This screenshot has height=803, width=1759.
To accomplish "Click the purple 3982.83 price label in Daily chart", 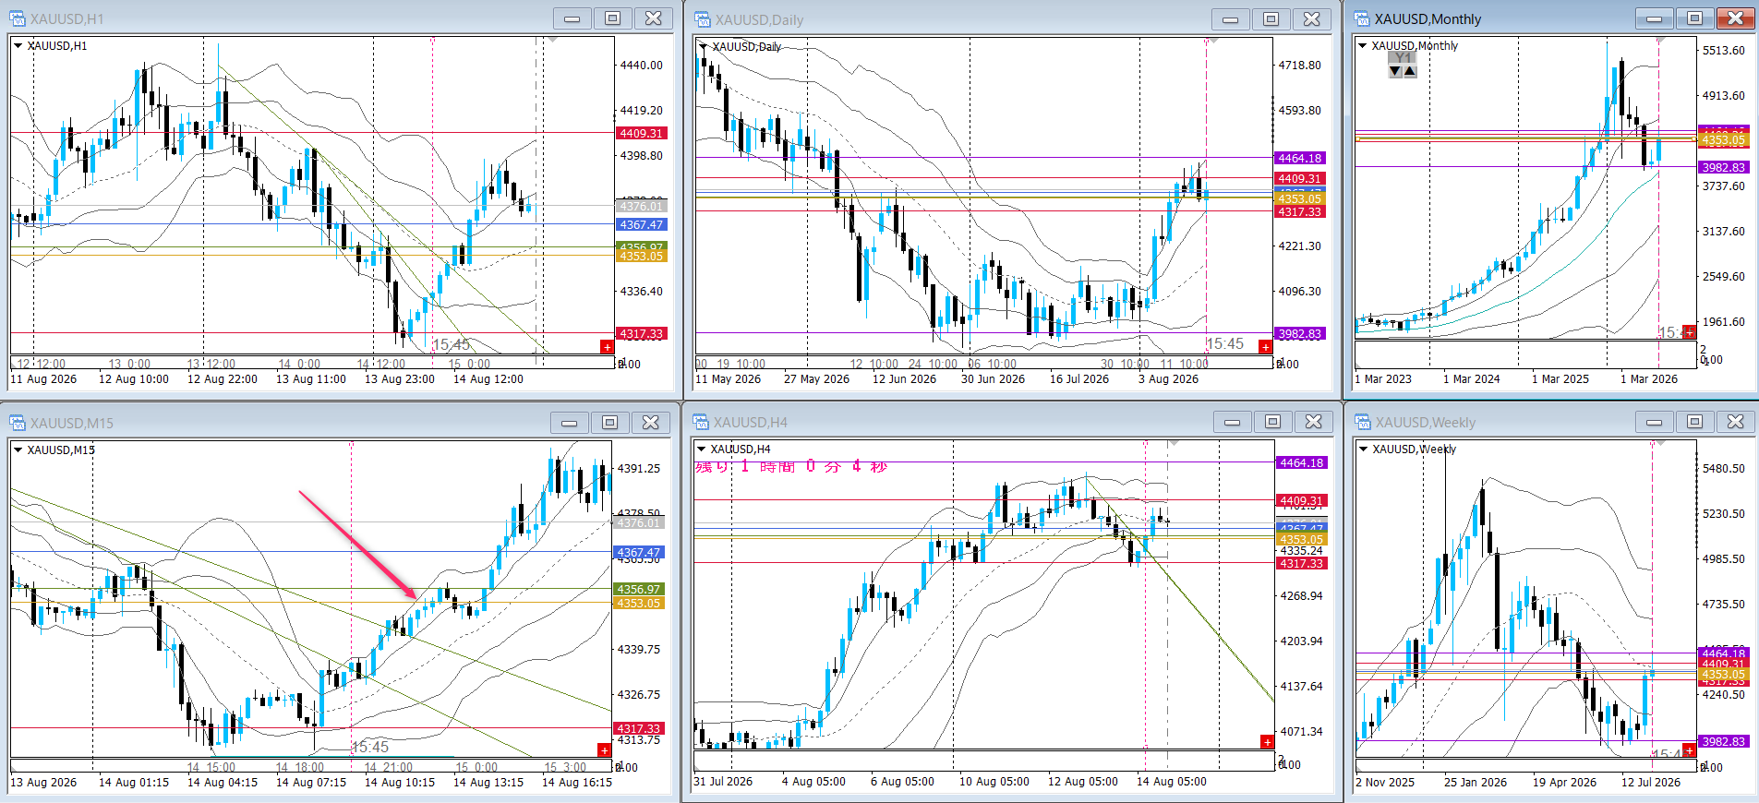I will pyautogui.click(x=1299, y=333).
